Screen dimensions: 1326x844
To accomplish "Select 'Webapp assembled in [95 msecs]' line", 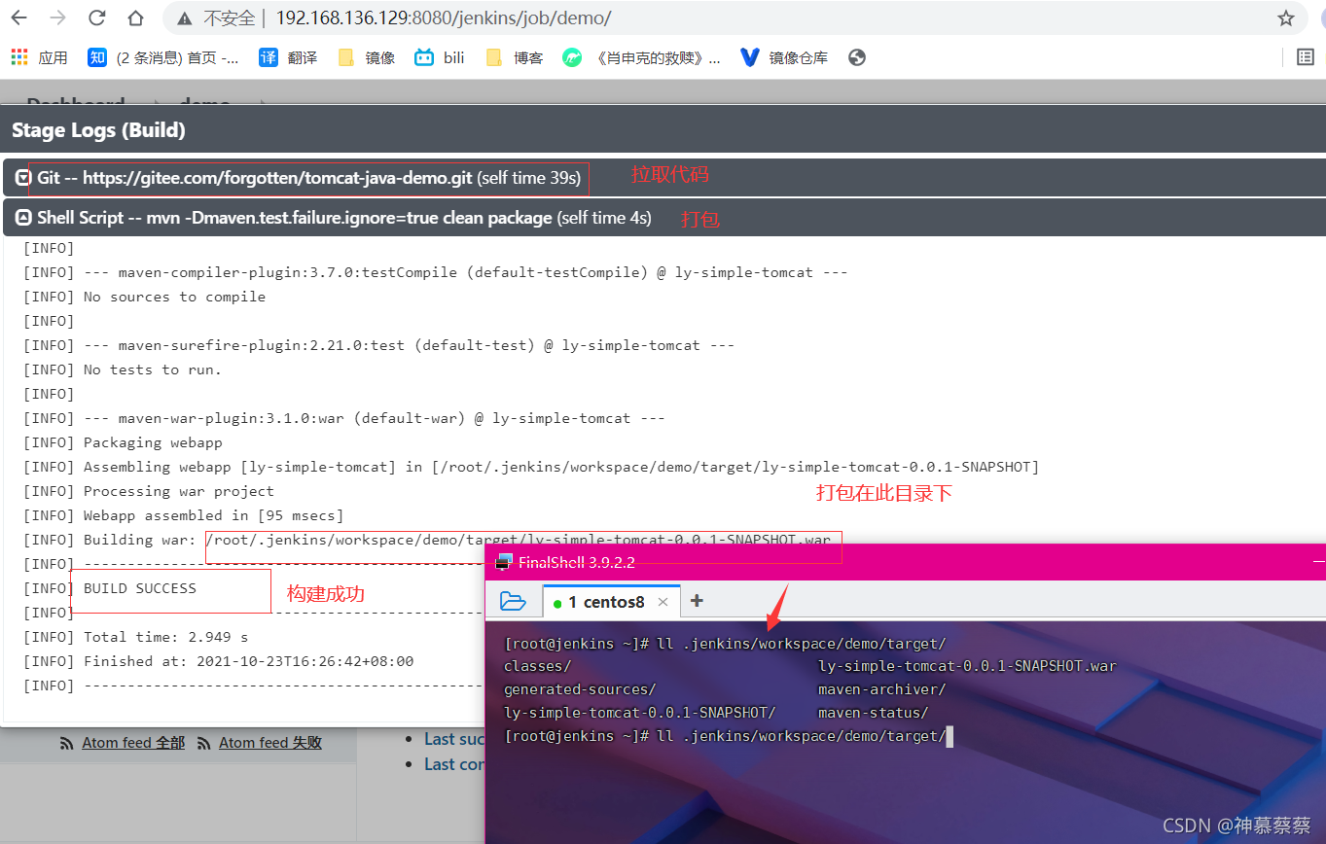I will (x=184, y=515).
